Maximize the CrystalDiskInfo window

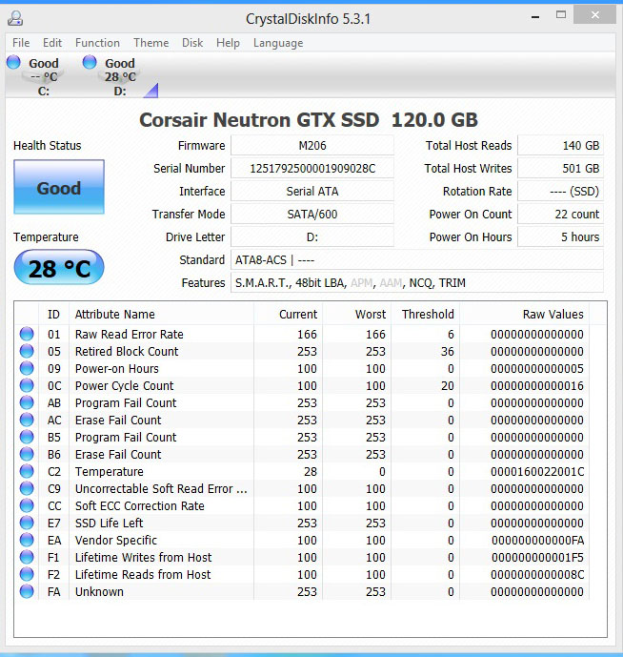tap(561, 15)
